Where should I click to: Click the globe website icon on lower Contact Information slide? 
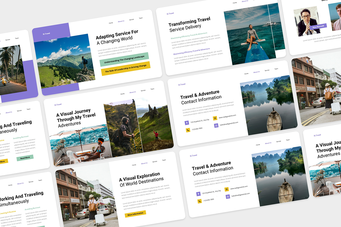pos(227,189)
